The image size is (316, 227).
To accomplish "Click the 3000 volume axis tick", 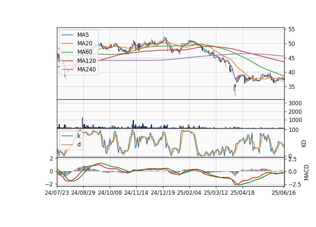I will [295, 103].
